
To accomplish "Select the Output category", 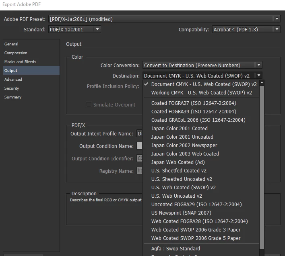I will (31, 71).
